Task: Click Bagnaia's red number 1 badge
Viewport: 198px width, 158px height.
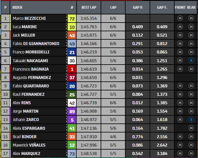Action: coord(72,69)
